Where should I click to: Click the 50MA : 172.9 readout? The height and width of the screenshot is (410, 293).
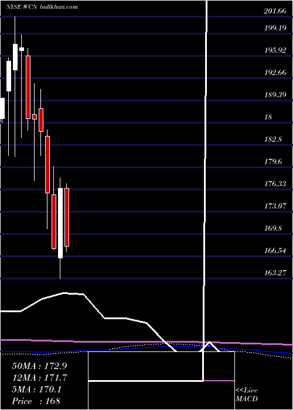click(40, 366)
